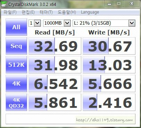Select the 4K QD32 write value 2.416

point(109,102)
